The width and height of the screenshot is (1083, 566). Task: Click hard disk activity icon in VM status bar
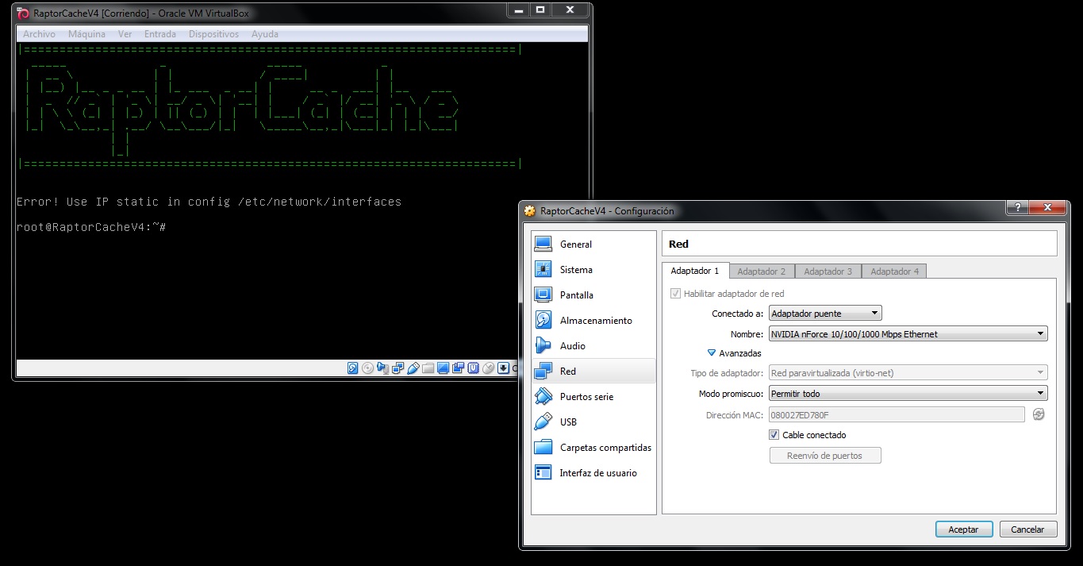(352, 368)
